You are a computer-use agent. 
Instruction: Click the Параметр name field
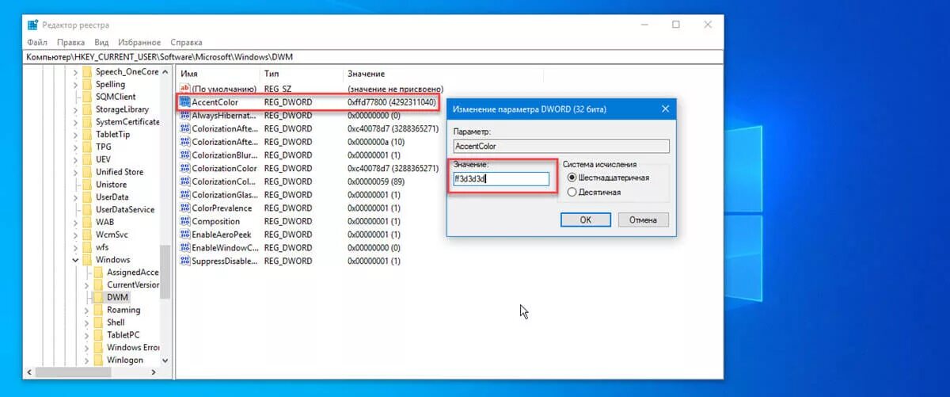pyautogui.click(x=561, y=147)
